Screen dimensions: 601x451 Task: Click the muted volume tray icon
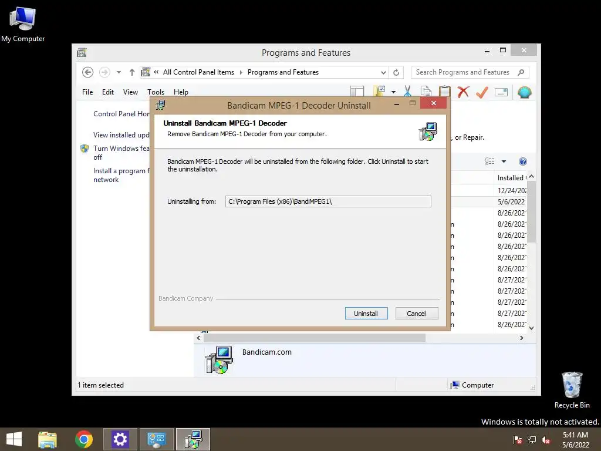tap(546, 440)
